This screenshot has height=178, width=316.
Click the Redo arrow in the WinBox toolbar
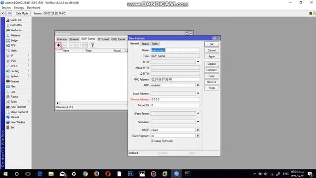[9, 13]
